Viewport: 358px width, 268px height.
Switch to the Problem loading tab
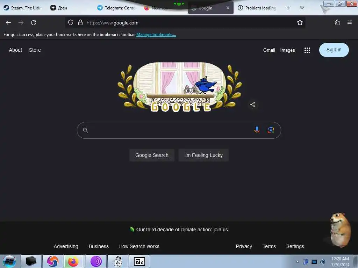(x=257, y=8)
